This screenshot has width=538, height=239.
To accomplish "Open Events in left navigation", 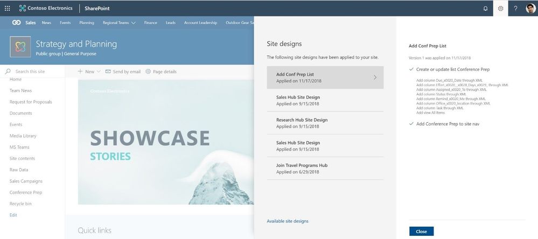I will click(x=16, y=124).
